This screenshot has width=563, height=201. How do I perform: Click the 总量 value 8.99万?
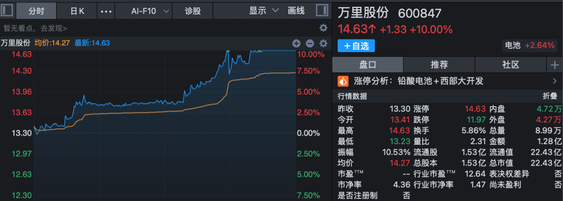[x=549, y=130]
